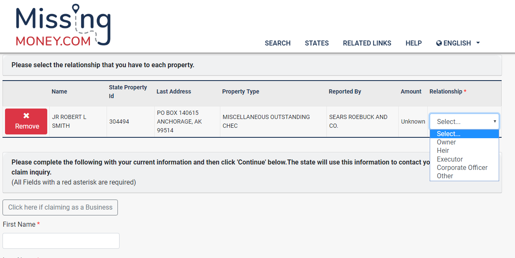
Task: Click the globe icon next to ENGLISH
Action: [x=439, y=43]
